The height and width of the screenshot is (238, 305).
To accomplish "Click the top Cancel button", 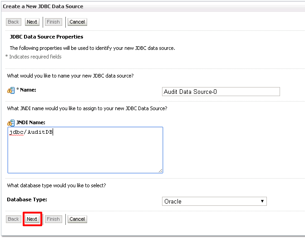I will 77,22.
